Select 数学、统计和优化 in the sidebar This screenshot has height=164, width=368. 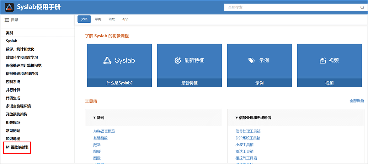20,49
